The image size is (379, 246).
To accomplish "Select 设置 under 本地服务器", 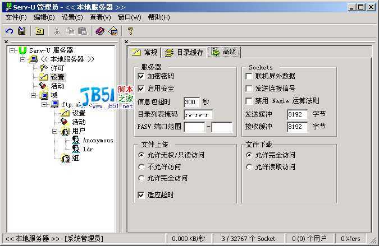I will [57, 77].
